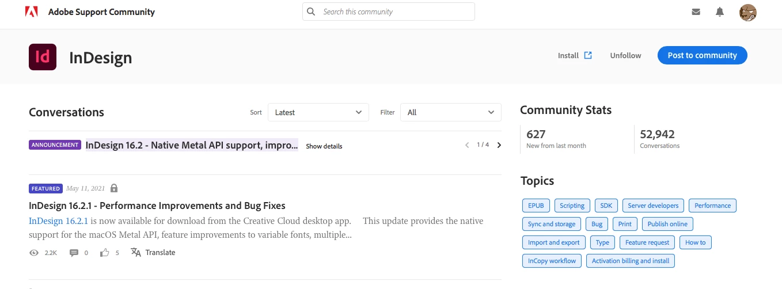Image resolution: width=782 pixels, height=289 pixels.
Task: Select the Feature request topic tag
Action: click(647, 242)
